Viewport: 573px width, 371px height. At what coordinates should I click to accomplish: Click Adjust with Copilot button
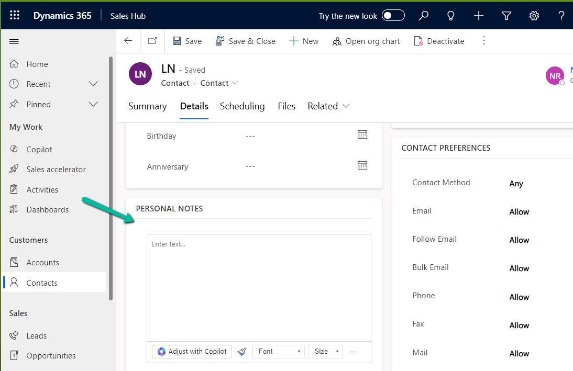[192, 352]
